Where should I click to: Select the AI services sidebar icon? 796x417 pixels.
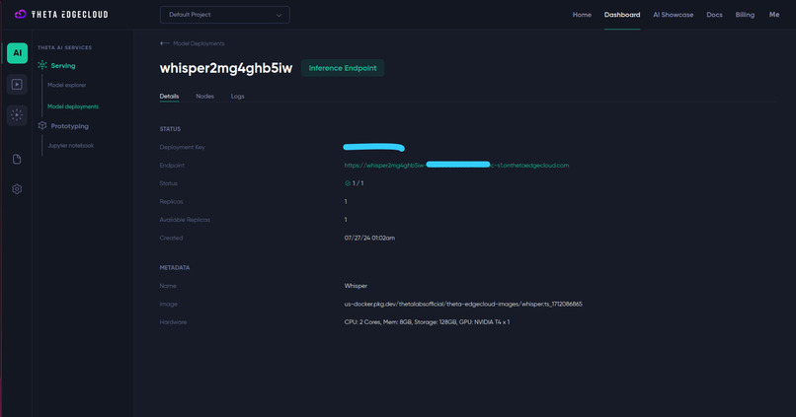[17, 52]
